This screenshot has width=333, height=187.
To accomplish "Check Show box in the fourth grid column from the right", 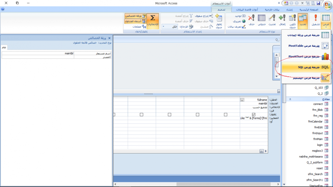I will point(169,115).
